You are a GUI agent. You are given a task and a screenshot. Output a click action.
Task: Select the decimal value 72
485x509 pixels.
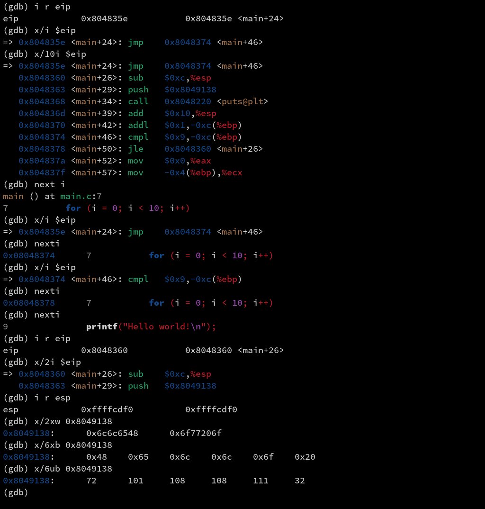(x=91, y=481)
